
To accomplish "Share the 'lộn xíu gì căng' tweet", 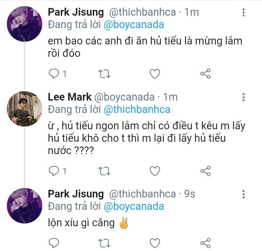I will [x=206, y=243].
